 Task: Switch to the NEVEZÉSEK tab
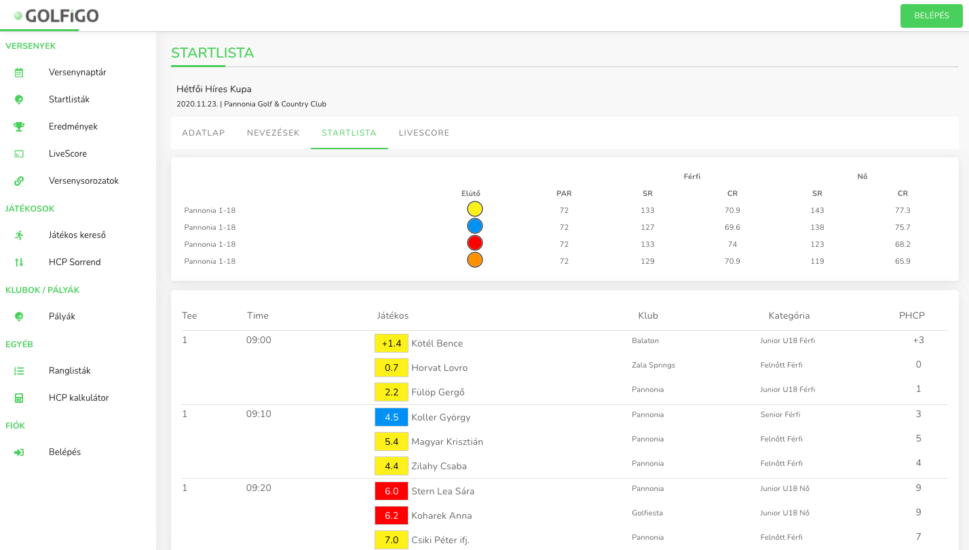pyautogui.click(x=273, y=133)
